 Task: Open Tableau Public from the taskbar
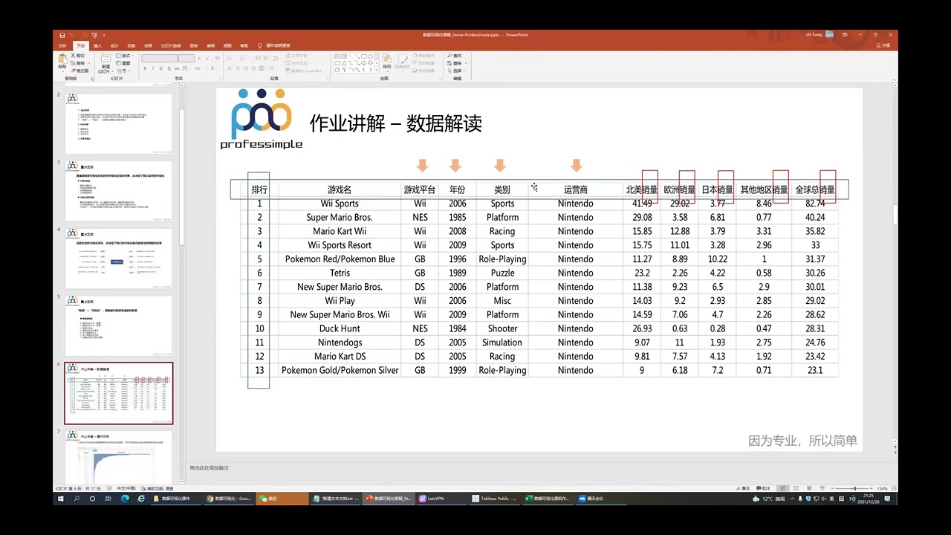[496, 499]
